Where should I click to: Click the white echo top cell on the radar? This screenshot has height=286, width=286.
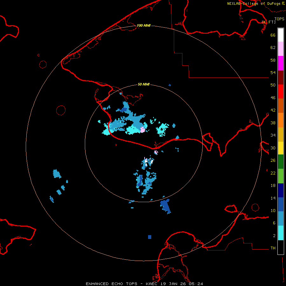click(146, 161)
